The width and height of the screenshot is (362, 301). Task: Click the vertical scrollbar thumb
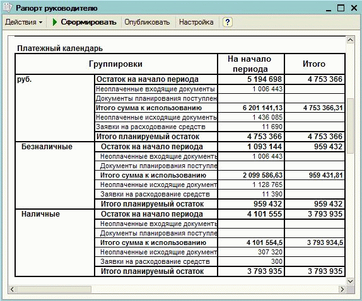[350, 126]
